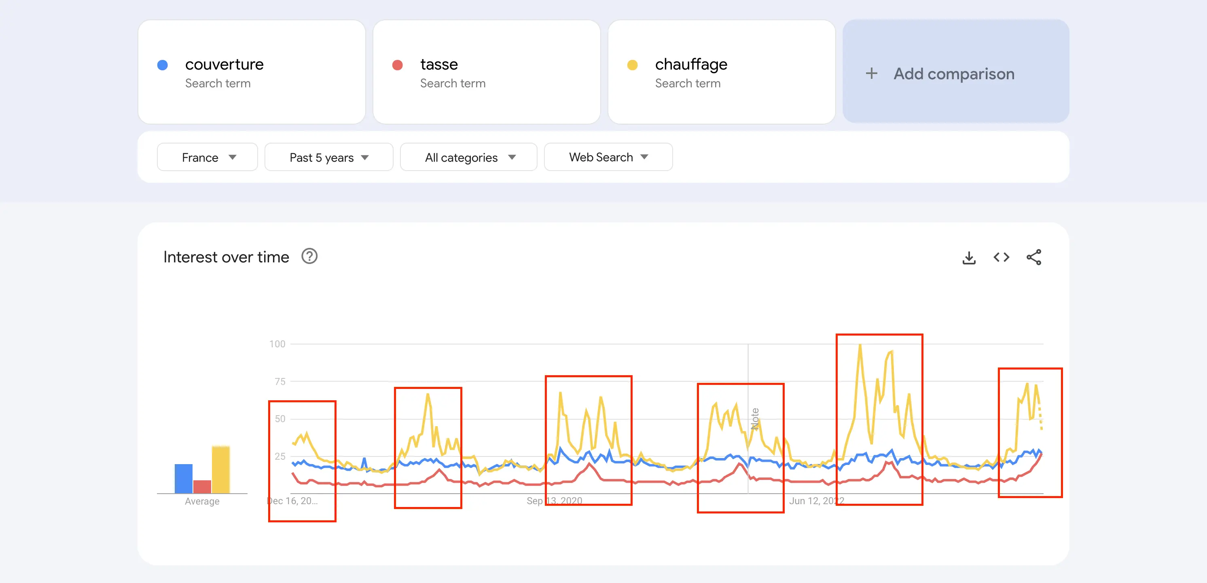Click the red dot next to tasse
Screen dimensions: 1207x583
397,65
